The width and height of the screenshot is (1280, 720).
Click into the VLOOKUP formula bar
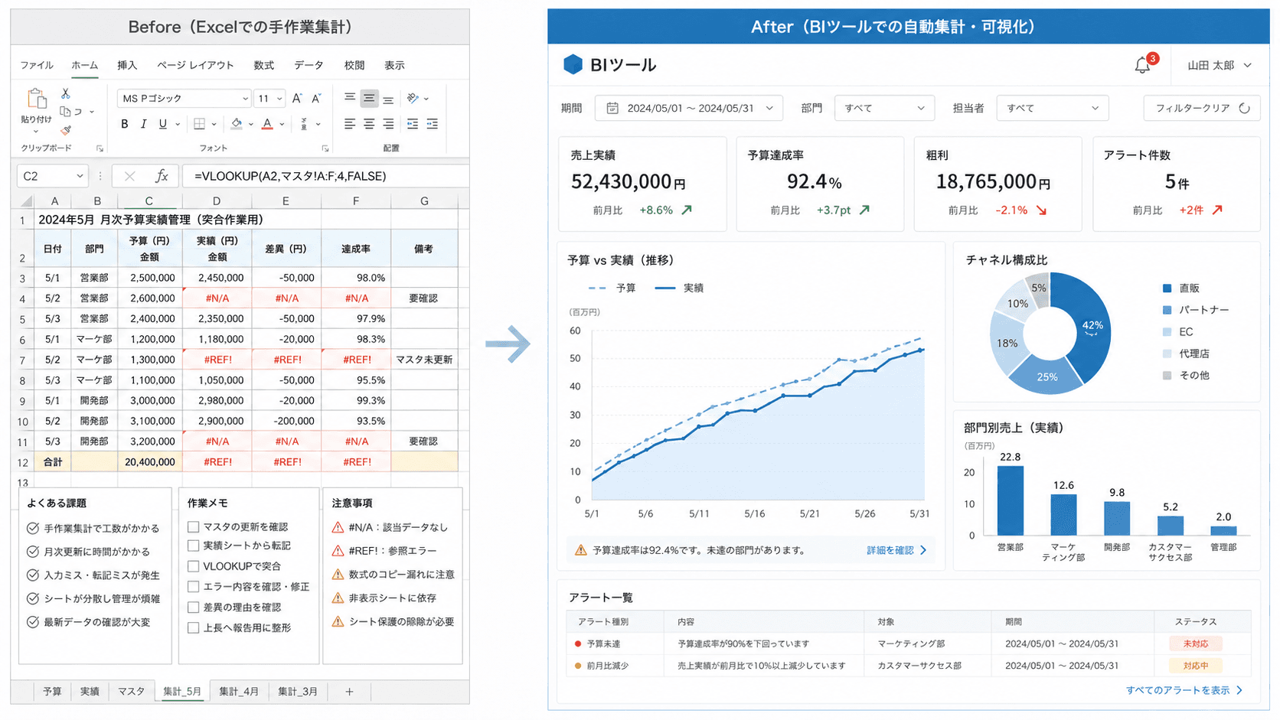(325, 176)
